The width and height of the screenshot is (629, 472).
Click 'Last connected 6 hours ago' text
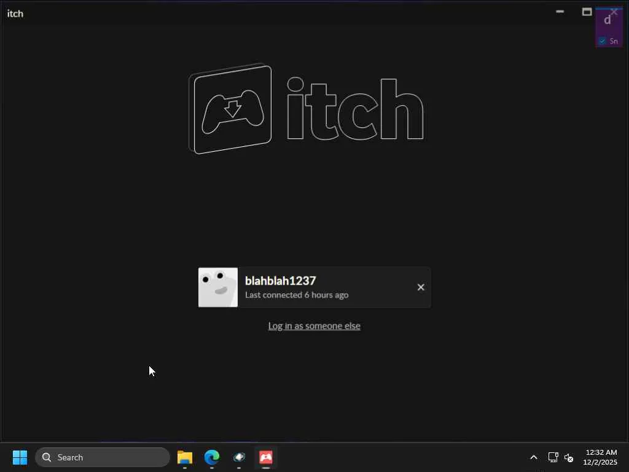(x=297, y=295)
